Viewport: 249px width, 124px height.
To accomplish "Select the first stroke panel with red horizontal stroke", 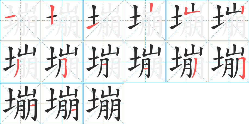I will 20,20.
